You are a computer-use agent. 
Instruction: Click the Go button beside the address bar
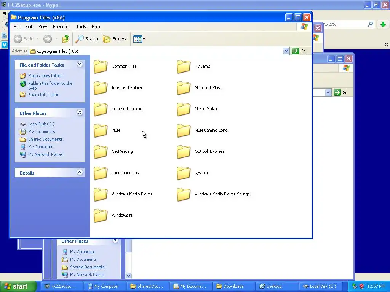[299, 51]
